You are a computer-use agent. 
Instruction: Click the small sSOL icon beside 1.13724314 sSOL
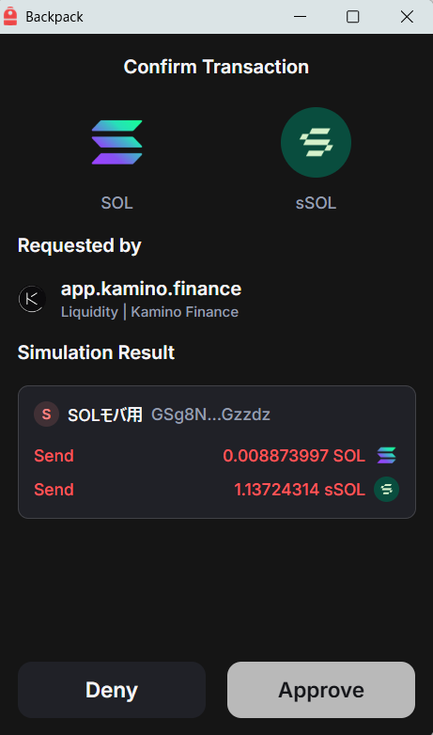387,490
